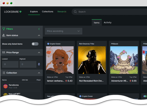Open the Crypto Coven collection link
Image resolution: width=147 pixels, height=106 pixels.
click(55, 44)
